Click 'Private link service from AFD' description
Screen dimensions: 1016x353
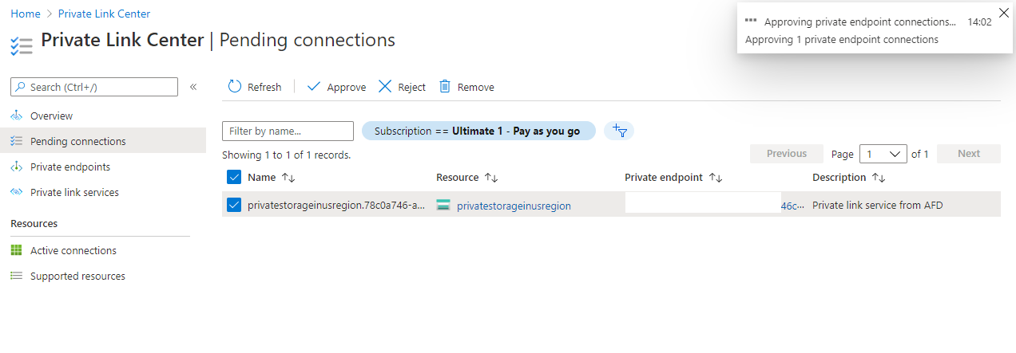click(877, 206)
